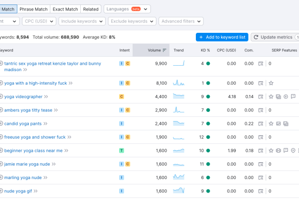Click the I intent badge for candid yoga pants
The image size is (299, 199).
coord(122,124)
